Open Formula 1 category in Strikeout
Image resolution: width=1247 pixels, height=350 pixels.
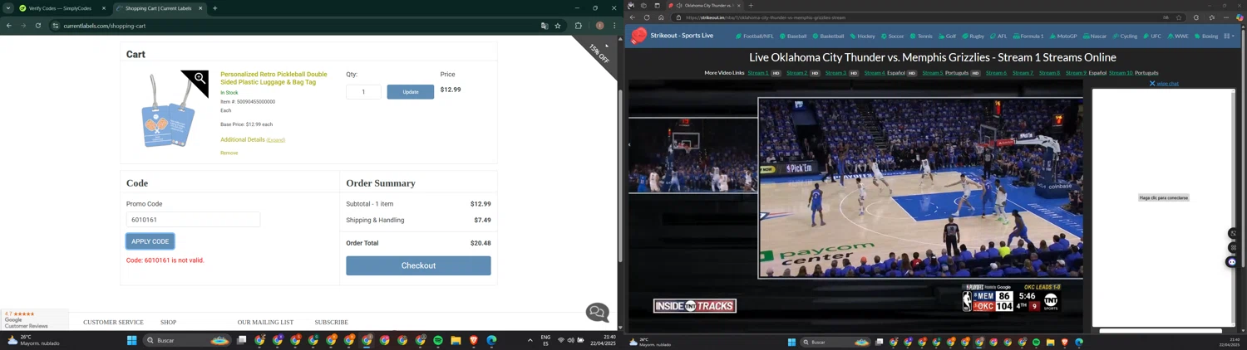pyautogui.click(x=1028, y=36)
